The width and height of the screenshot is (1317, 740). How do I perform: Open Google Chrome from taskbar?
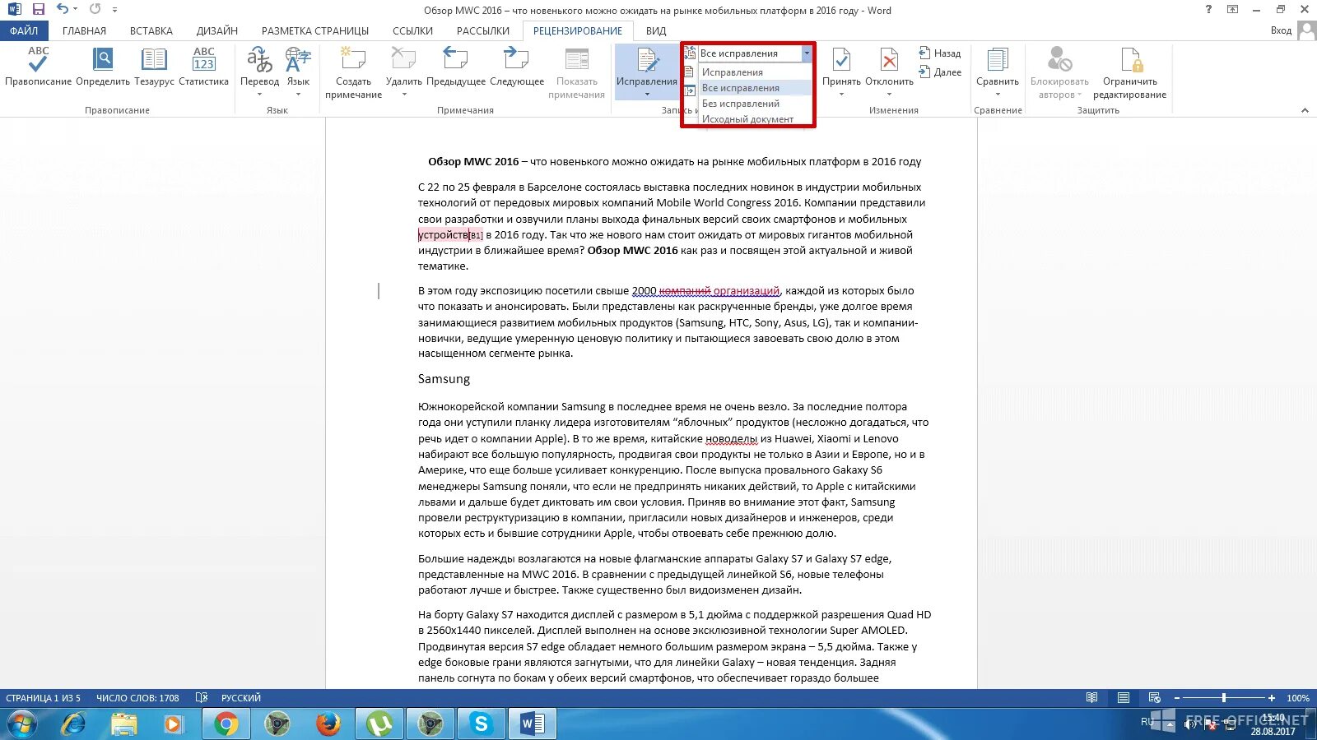click(x=226, y=724)
